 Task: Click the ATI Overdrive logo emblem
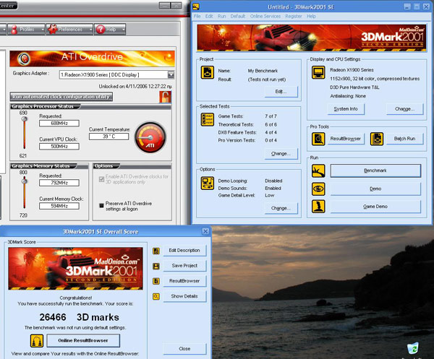(x=24, y=59)
